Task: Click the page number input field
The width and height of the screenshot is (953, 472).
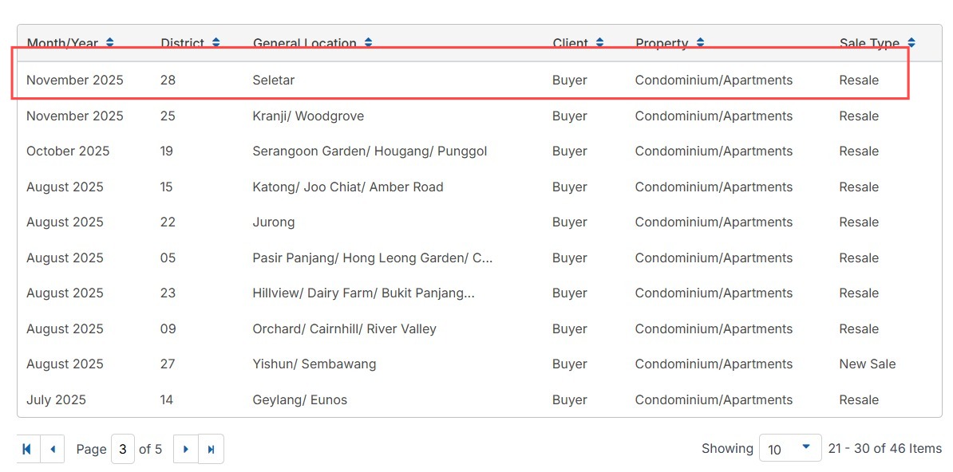Action: point(123,449)
